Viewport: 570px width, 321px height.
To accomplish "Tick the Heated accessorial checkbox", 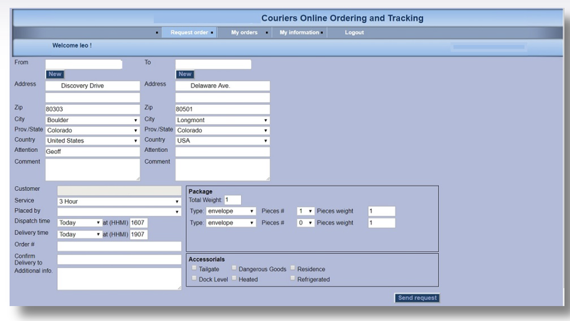I will (x=234, y=278).
